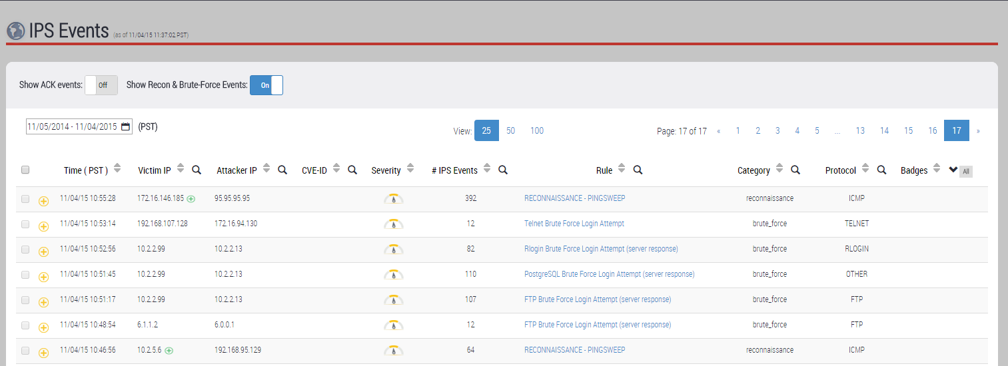
Task: Search the Attacker IP column
Action: pyautogui.click(x=282, y=170)
